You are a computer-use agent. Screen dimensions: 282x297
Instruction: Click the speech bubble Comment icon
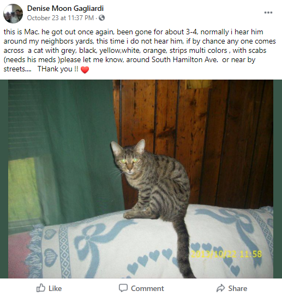click(x=123, y=288)
